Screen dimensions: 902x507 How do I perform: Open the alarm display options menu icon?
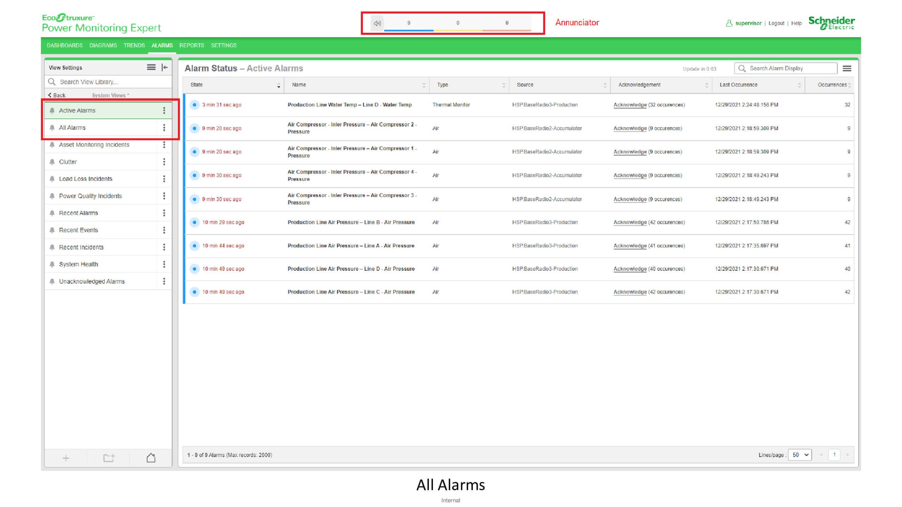click(x=847, y=69)
